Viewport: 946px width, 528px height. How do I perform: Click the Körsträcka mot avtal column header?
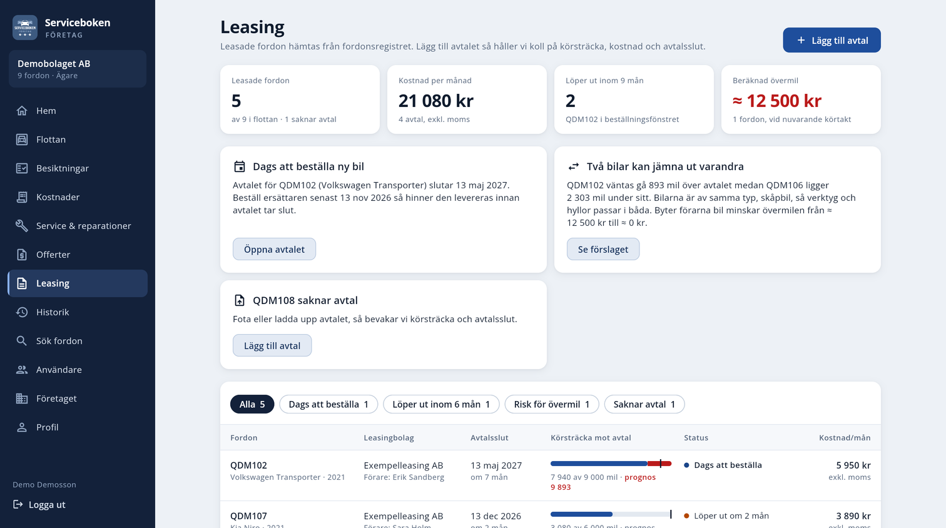591,438
